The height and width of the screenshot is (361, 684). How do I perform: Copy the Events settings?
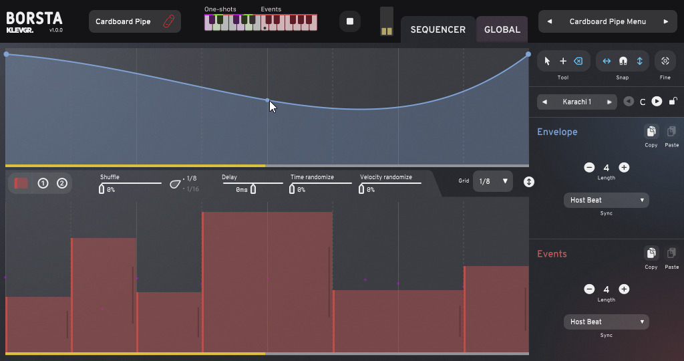coord(651,253)
